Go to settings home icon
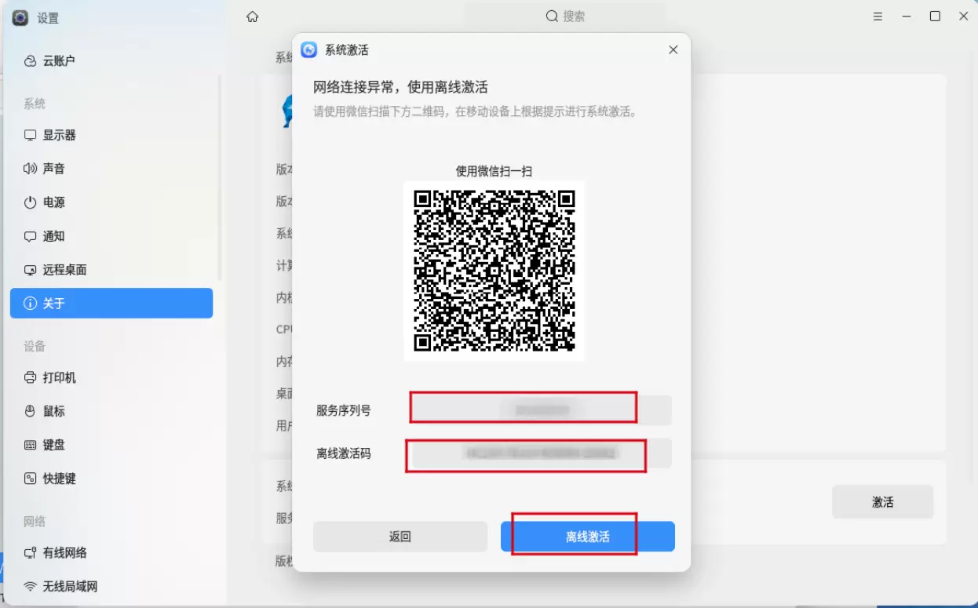 click(x=252, y=16)
